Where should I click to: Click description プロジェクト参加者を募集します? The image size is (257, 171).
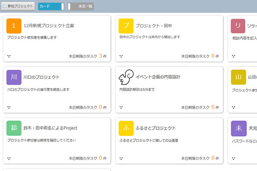click(x=32, y=37)
